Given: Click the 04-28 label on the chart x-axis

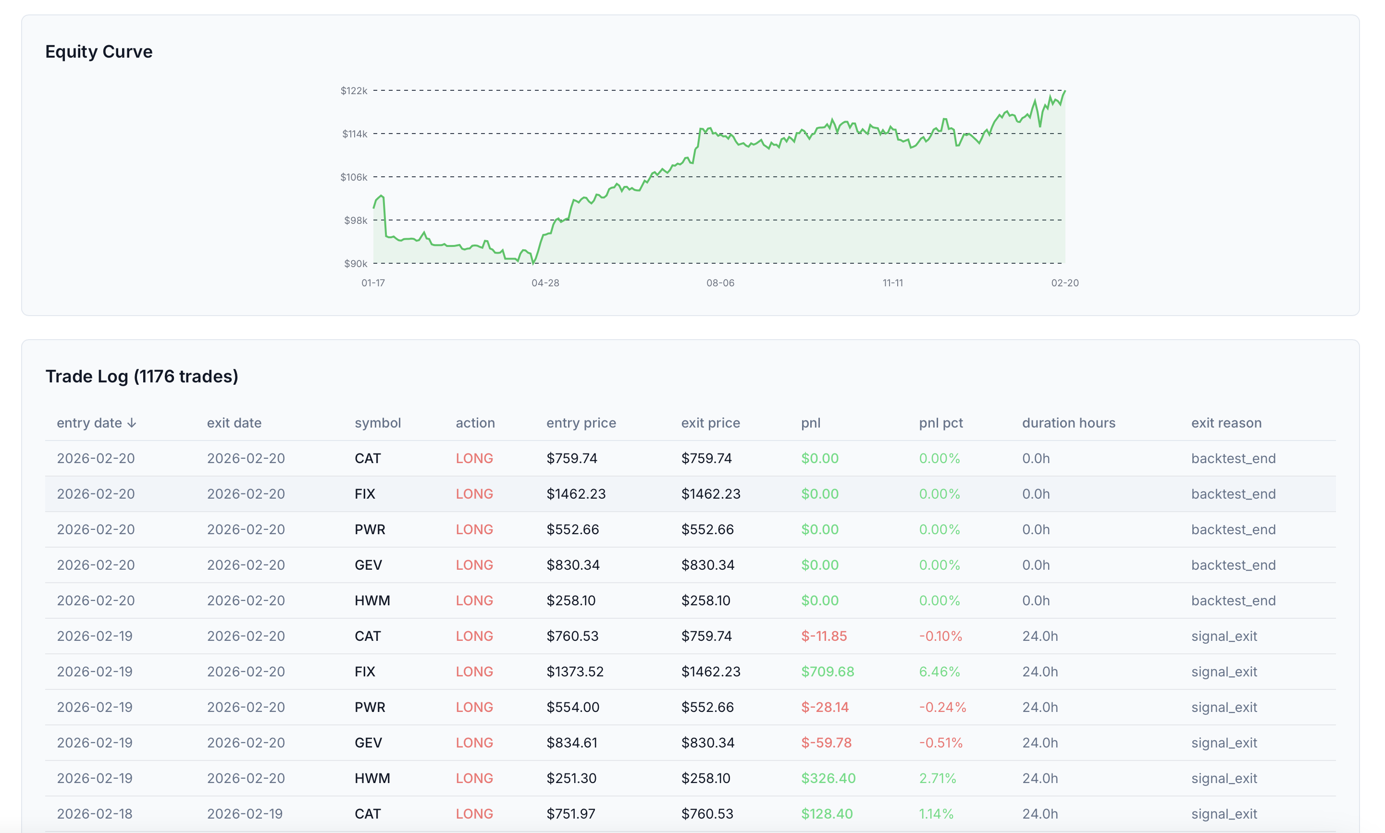Looking at the screenshot, I should point(546,283).
